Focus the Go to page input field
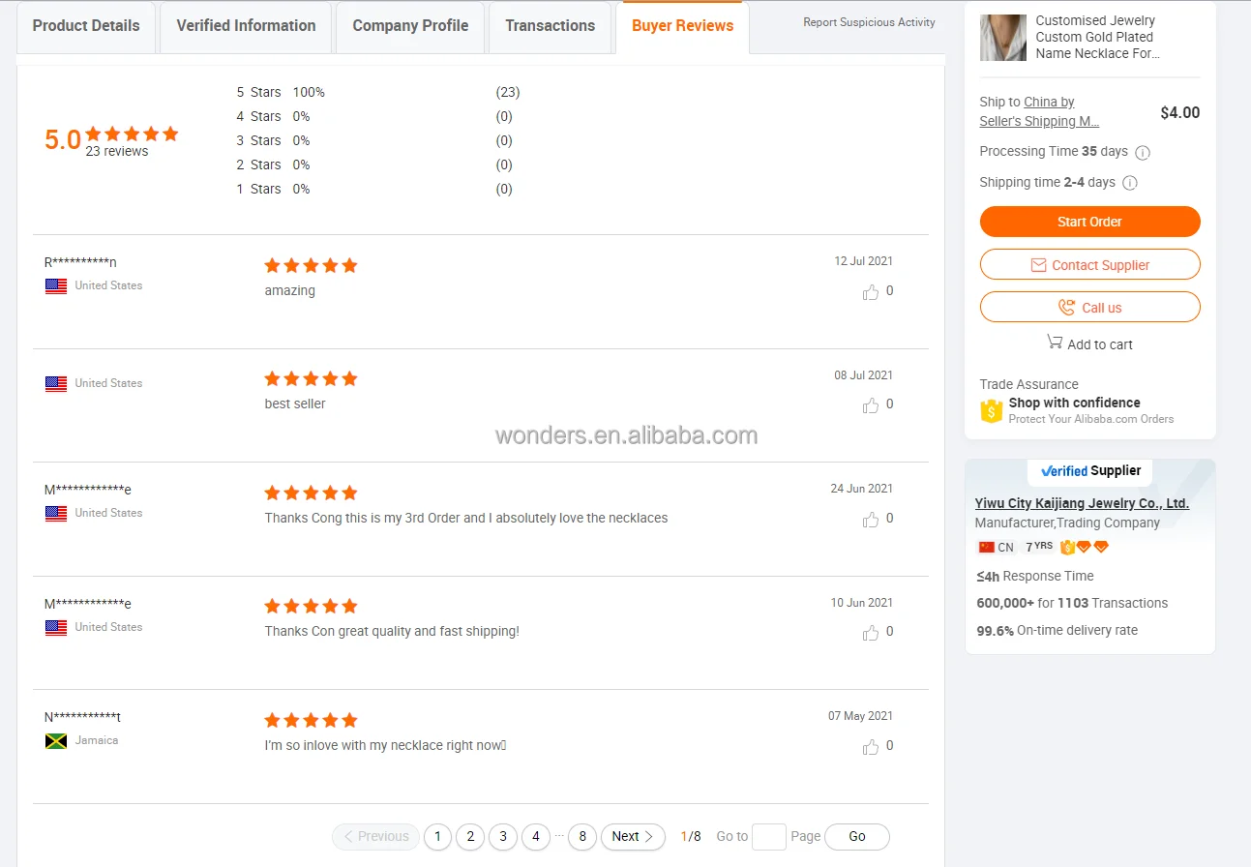The height and width of the screenshot is (867, 1251). [769, 837]
